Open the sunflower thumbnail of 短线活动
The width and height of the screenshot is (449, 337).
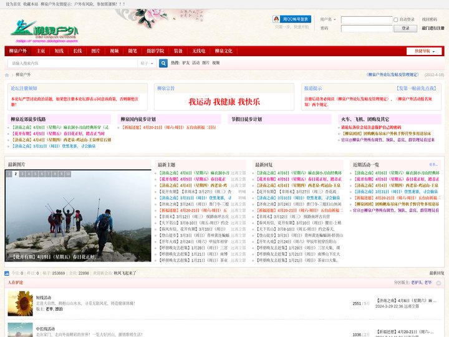click(x=21, y=303)
